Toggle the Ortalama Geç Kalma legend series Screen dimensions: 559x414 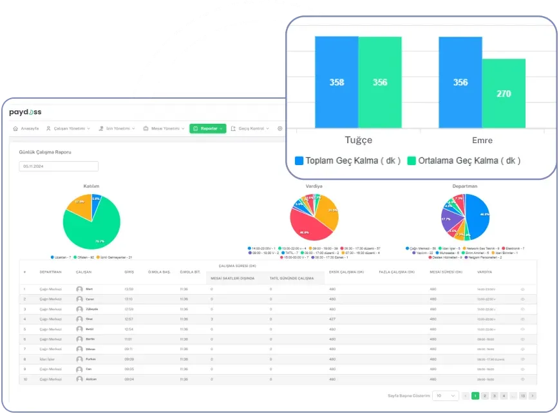tap(464, 161)
